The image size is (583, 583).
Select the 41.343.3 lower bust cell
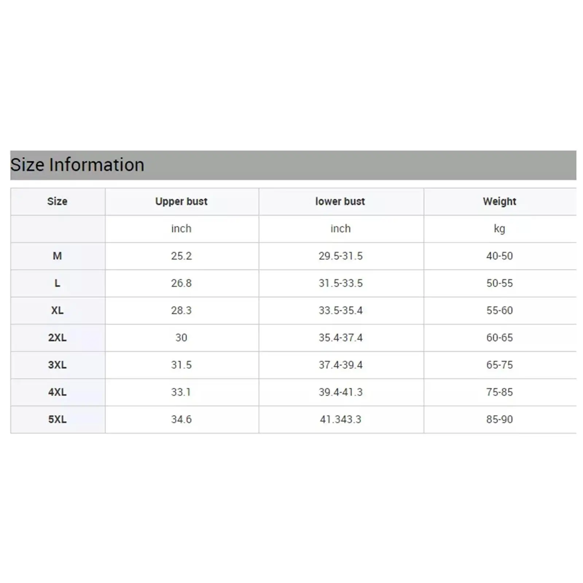coord(340,419)
